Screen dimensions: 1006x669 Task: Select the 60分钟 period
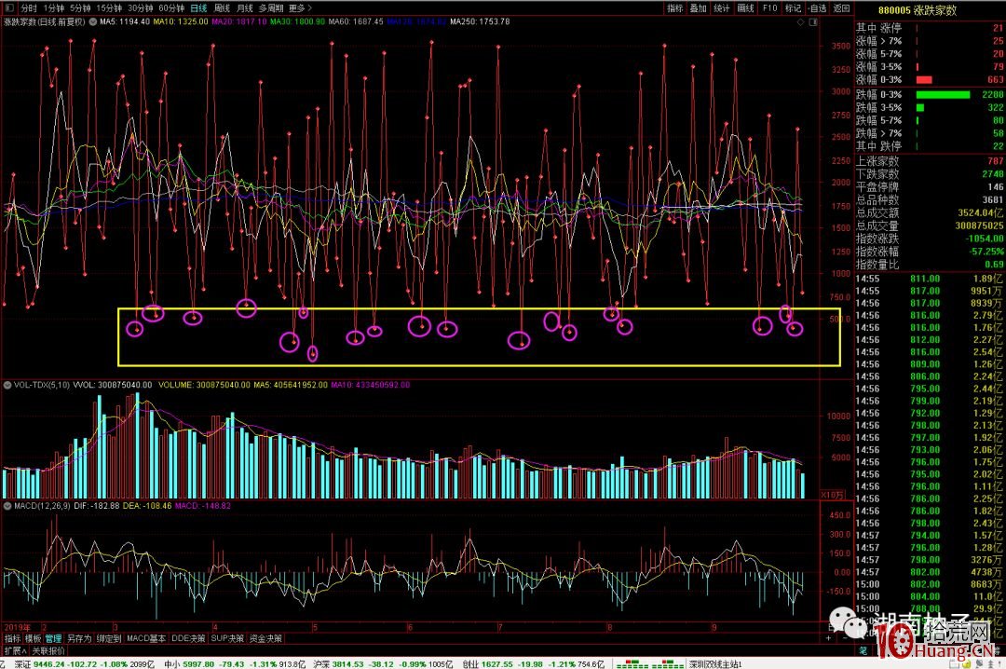pos(171,7)
